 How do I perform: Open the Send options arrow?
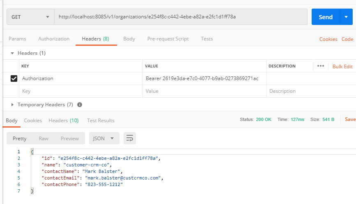[346, 17]
